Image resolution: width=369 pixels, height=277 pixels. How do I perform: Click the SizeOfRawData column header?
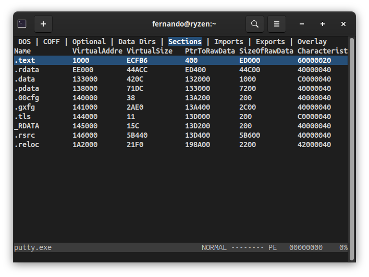coord(266,51)
